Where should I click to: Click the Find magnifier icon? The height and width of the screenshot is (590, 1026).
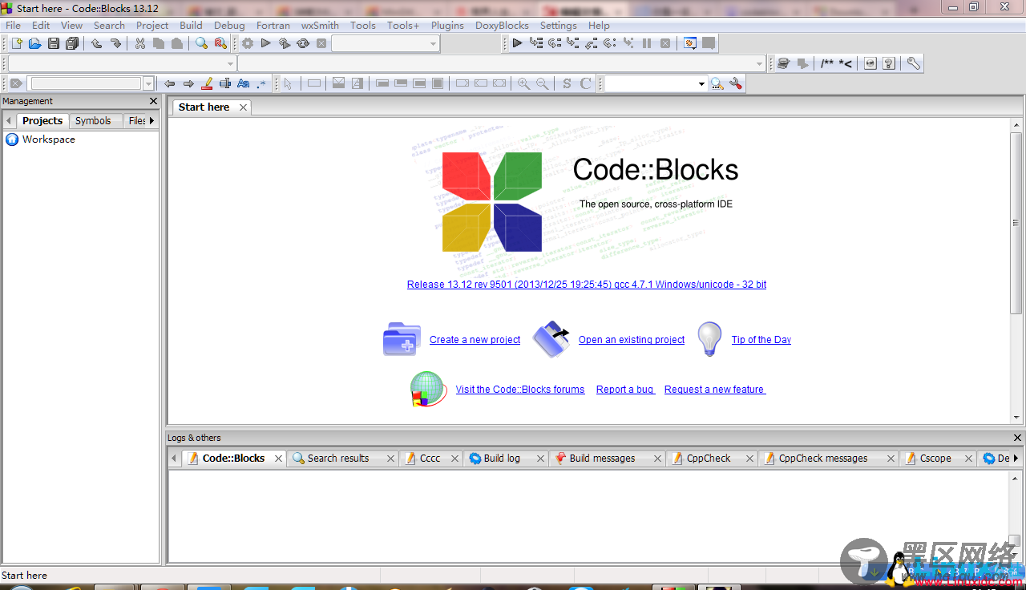click(x=202, y=43)
